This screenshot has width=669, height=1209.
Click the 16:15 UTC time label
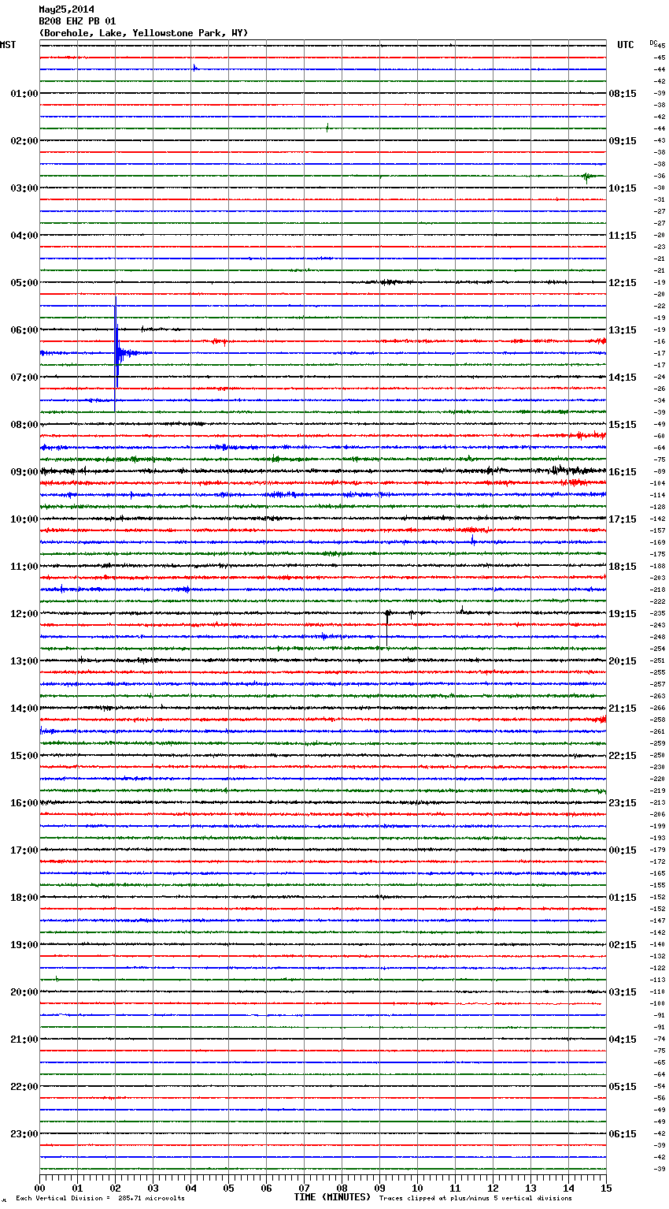pos(623,472)
